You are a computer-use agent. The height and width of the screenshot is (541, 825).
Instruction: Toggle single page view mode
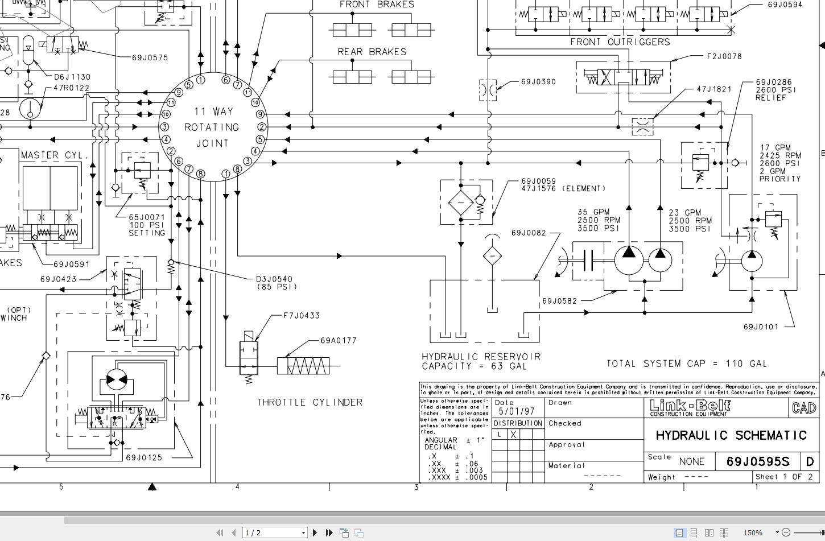pyautogui.click(x=679, y=532)
